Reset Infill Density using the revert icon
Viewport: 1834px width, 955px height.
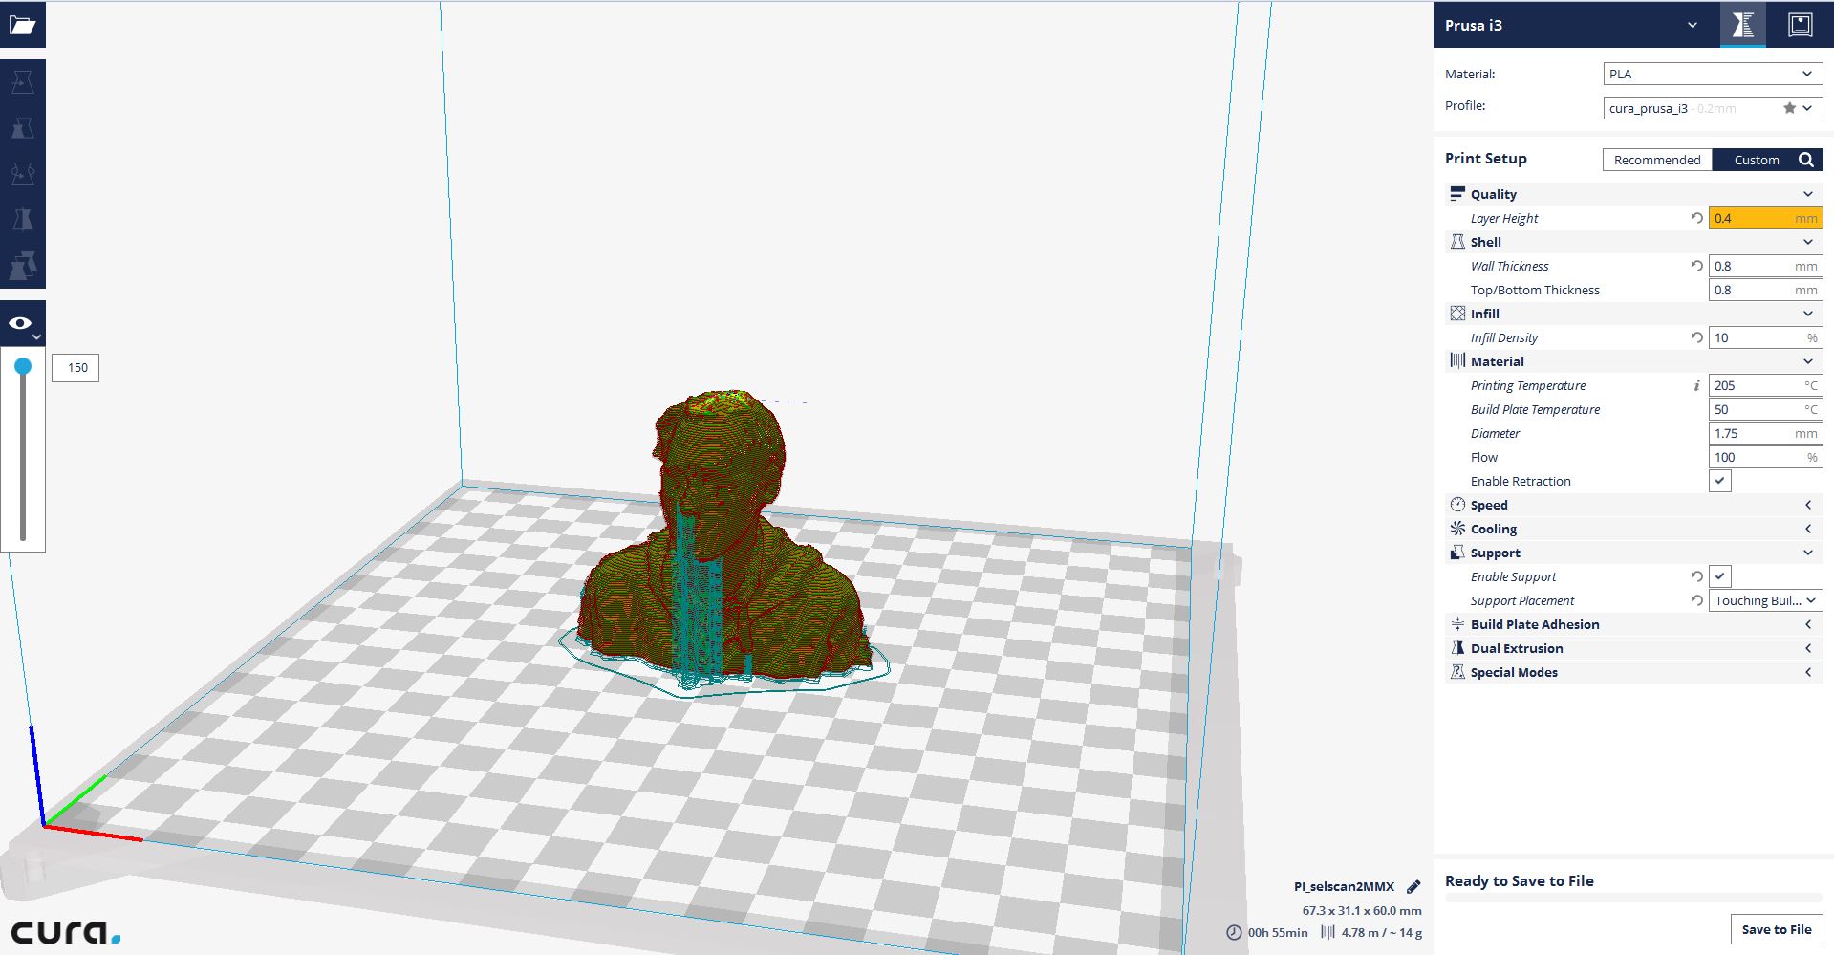click(x=1696, y=337)
